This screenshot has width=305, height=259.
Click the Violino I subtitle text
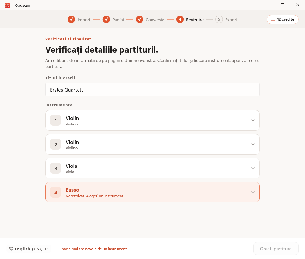point(73,124)
